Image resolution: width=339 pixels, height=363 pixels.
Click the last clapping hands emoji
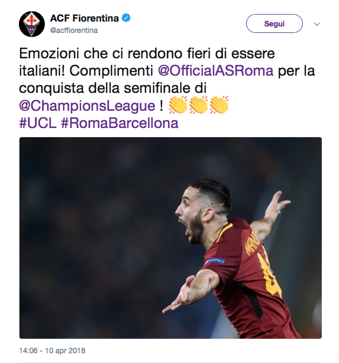(x=219, y=105)
